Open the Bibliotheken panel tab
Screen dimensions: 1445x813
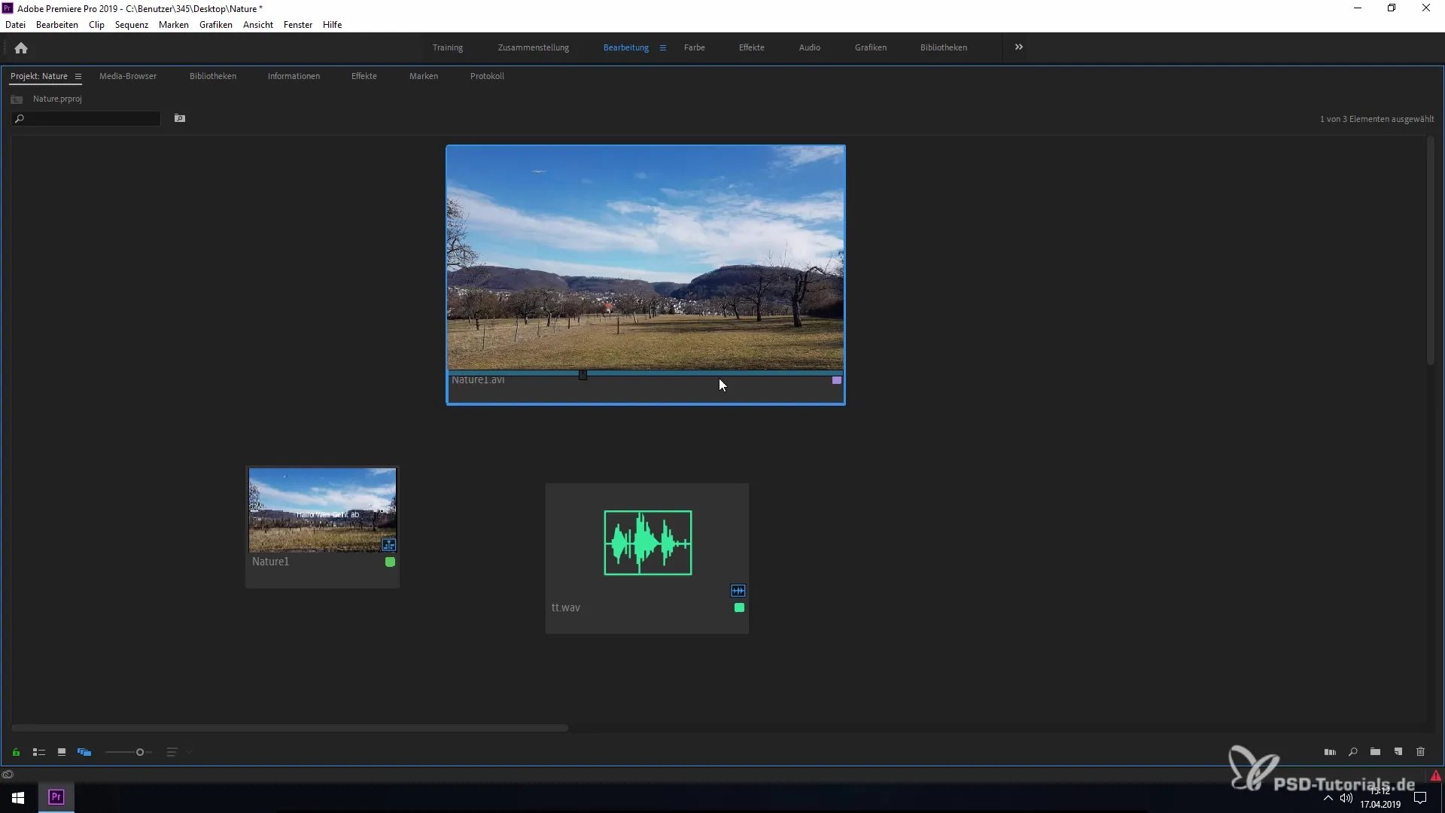point(213,76)
